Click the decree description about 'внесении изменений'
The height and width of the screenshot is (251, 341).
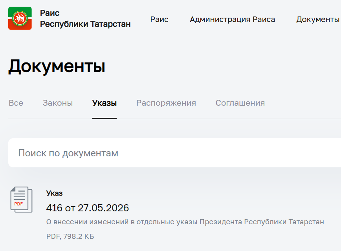185,222
